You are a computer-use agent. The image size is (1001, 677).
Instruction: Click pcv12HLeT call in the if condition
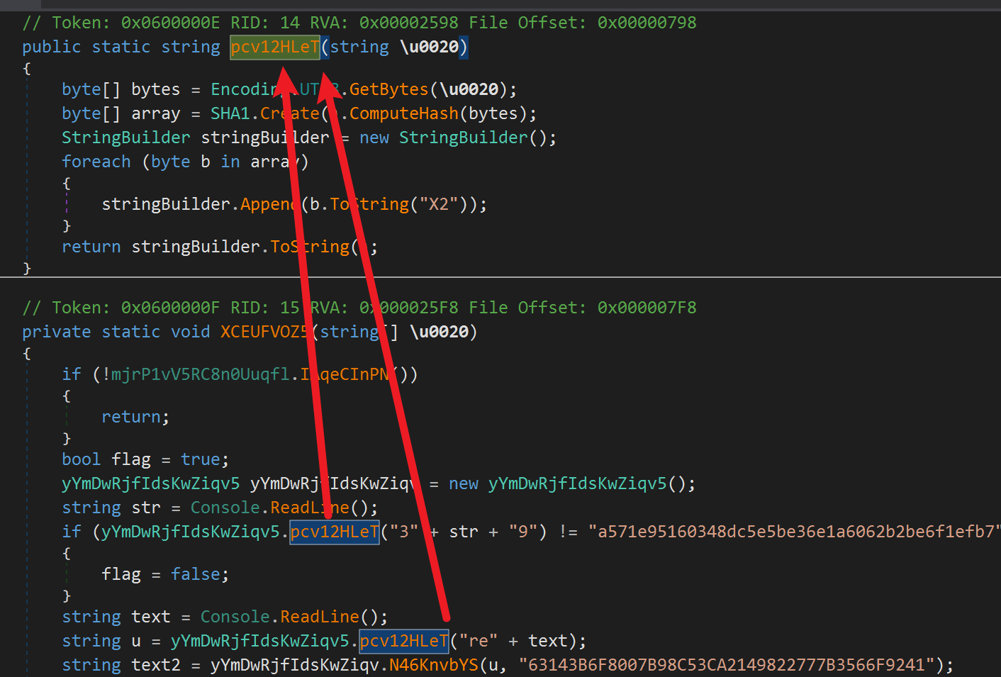point(334,532)
